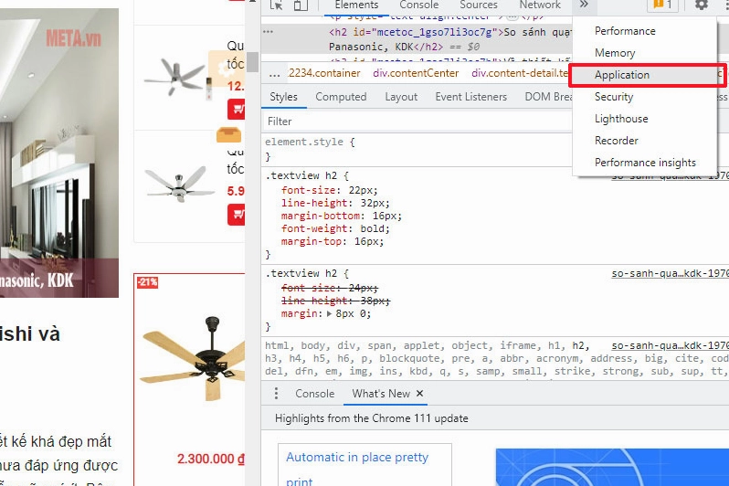Viewport: 729px width, 486px height.
Task: Click the page vertical scrollbar thumb
Action: 252,62
